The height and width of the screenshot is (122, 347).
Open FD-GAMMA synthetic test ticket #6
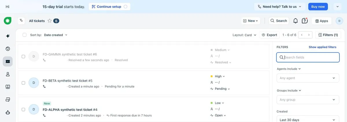pyautogui.click(x=70, y=54)
